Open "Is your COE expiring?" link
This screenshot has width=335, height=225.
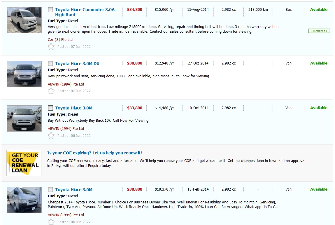coord(94,153)
